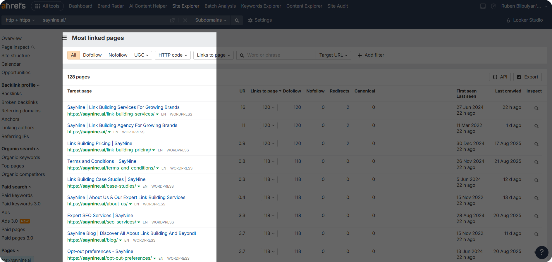Screen dimensions: 552x262
Task: Open the Target URL dropdown
Action: pos(333,55)
